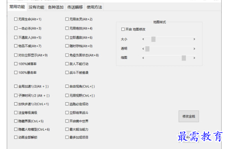
Task: Enable 立即结束战斗
Action: [67, 112]
